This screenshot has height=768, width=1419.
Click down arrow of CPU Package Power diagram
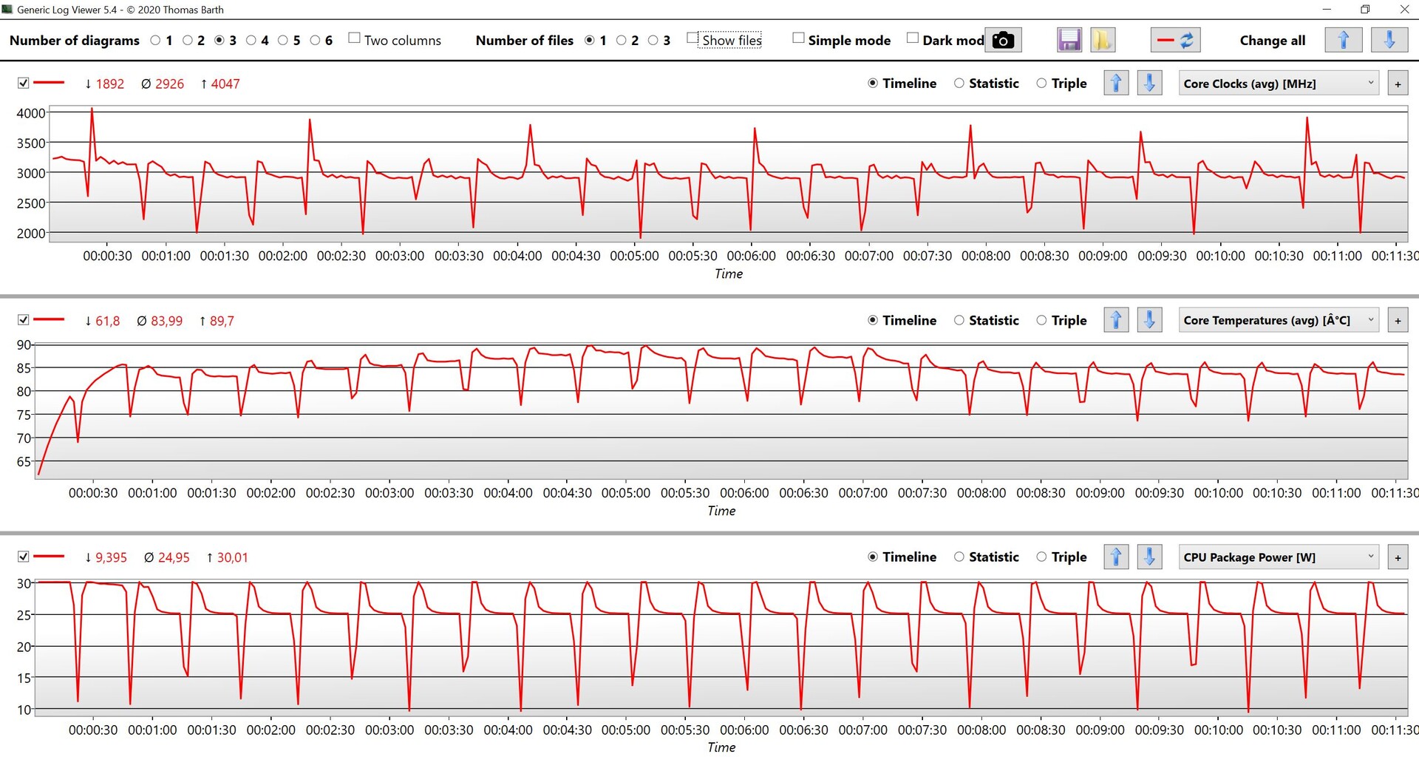pos(1149,557)
